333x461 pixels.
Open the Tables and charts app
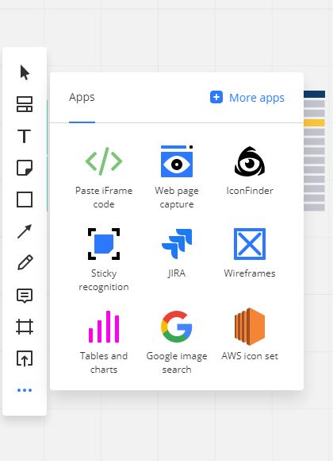[x=104, y=343]
